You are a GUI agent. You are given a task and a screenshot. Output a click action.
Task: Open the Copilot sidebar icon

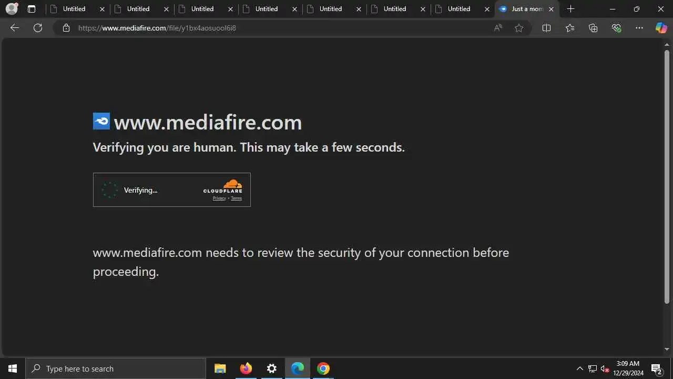click(661, 28)
